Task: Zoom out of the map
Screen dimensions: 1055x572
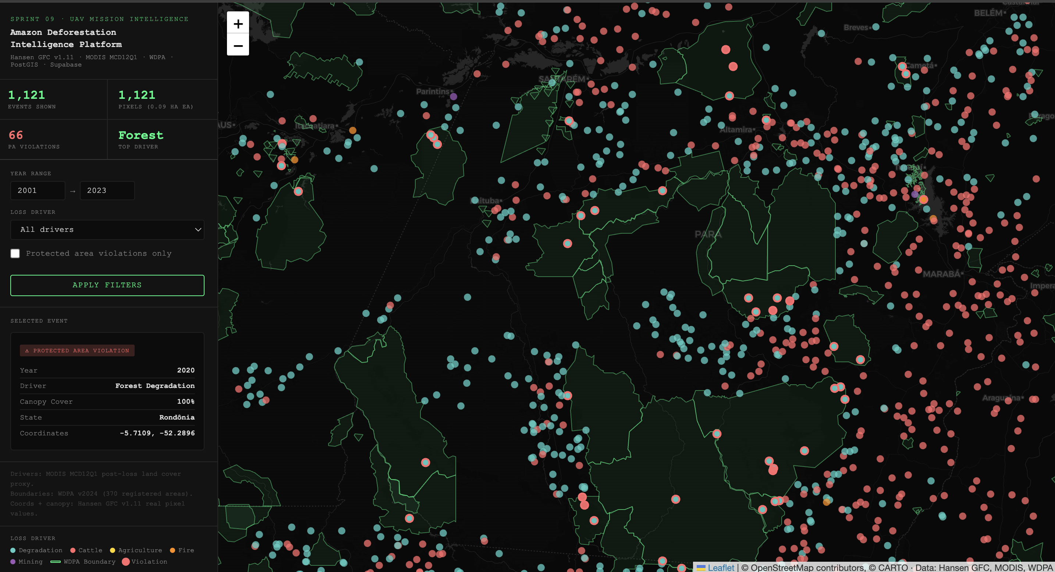Action: tap(238, 46)
